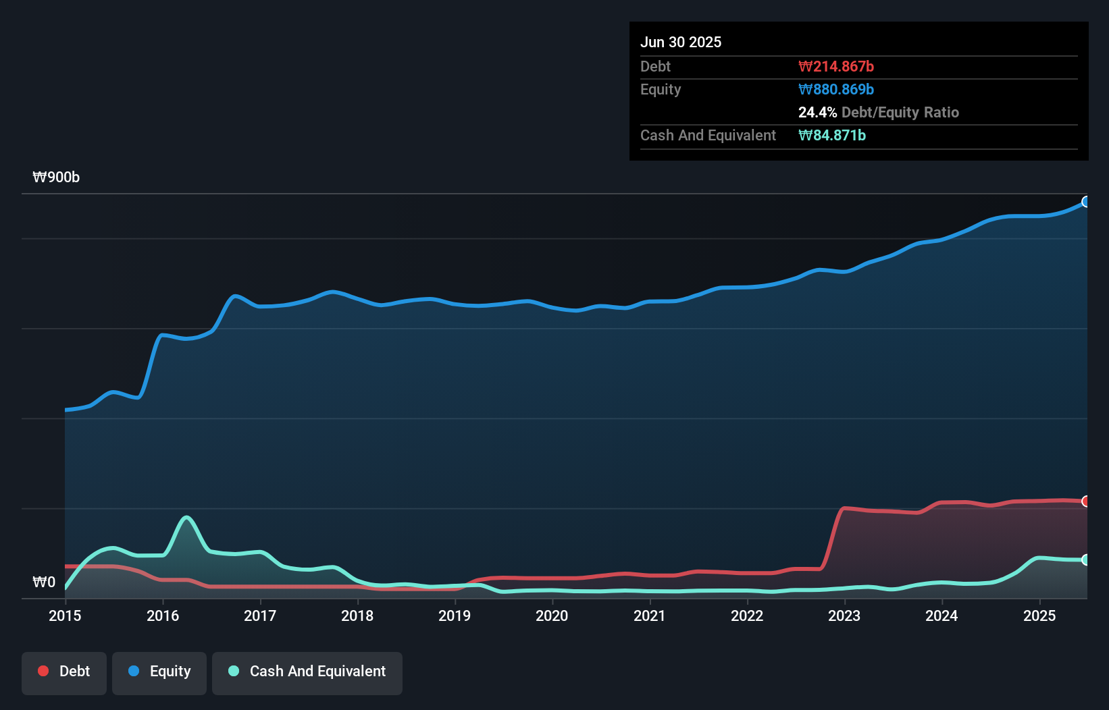This screenshot has width=1109, height=710.
Task: Select the Debt endpoint marker on the chart
Action: tap(1085, 501)
